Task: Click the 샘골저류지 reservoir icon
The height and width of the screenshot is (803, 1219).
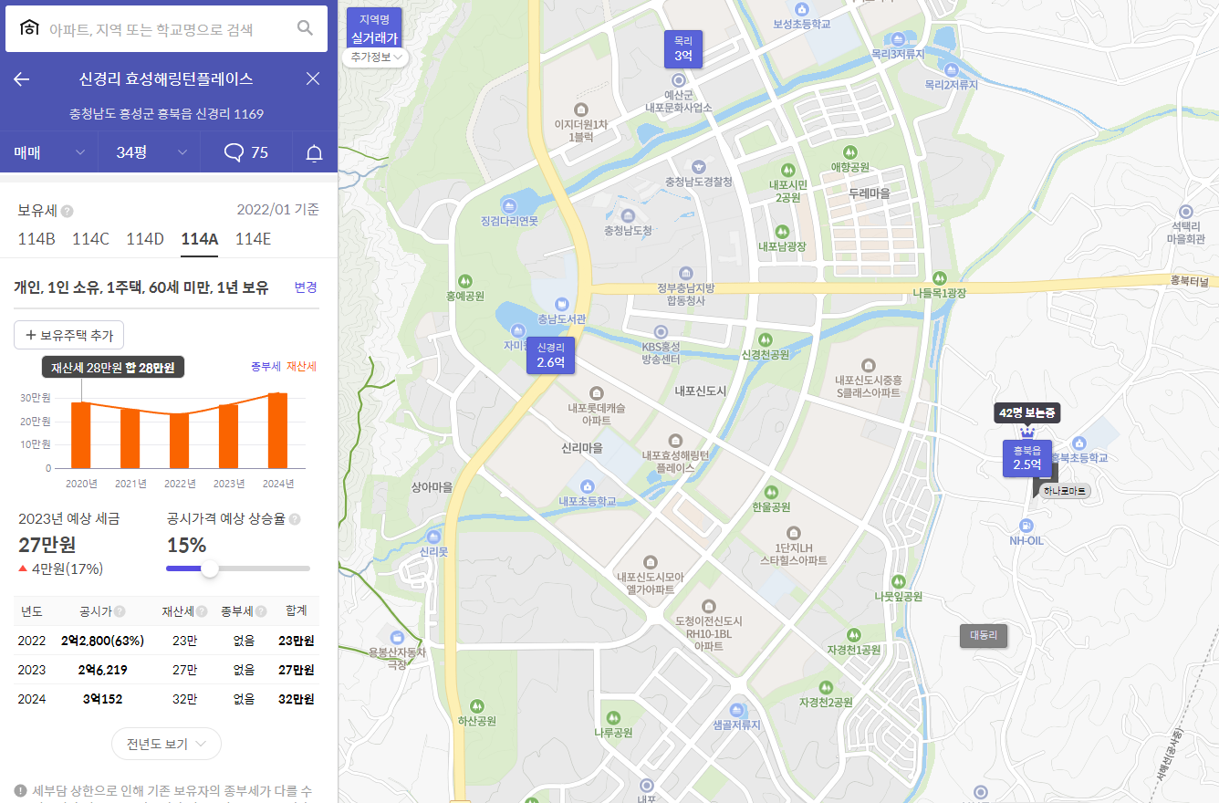Action: tap(737, 709)
